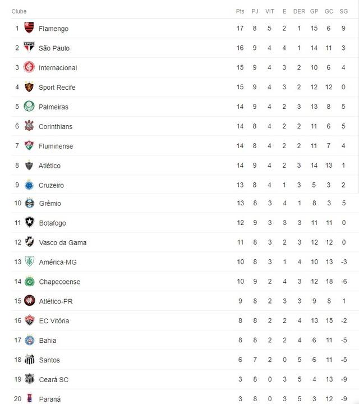Click the Pts column header
This screenshot has height=404, width=359.
[240, 11]
